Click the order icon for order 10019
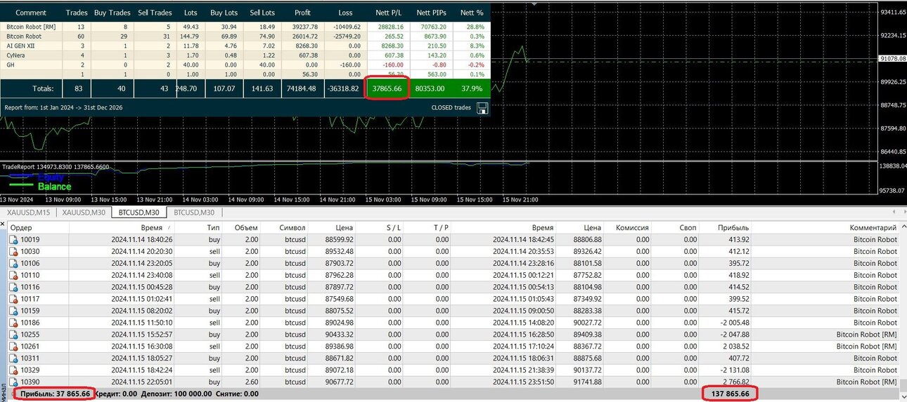 click(x=13, y=239)
